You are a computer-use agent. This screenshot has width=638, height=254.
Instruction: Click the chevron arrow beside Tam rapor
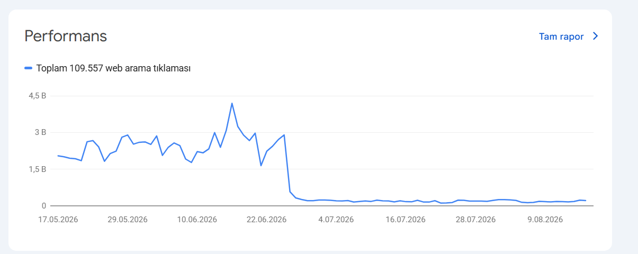tap(596, 37)
